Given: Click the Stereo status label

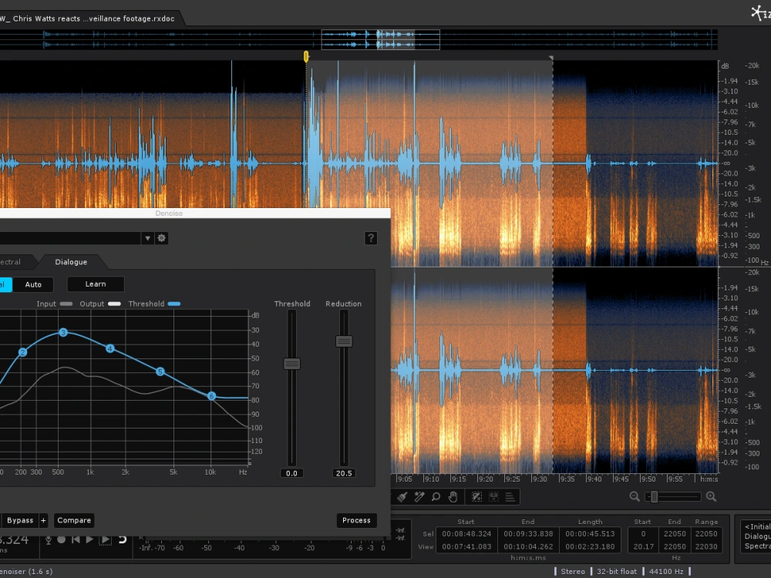Looking at the screenshot, I should point(573,572).
